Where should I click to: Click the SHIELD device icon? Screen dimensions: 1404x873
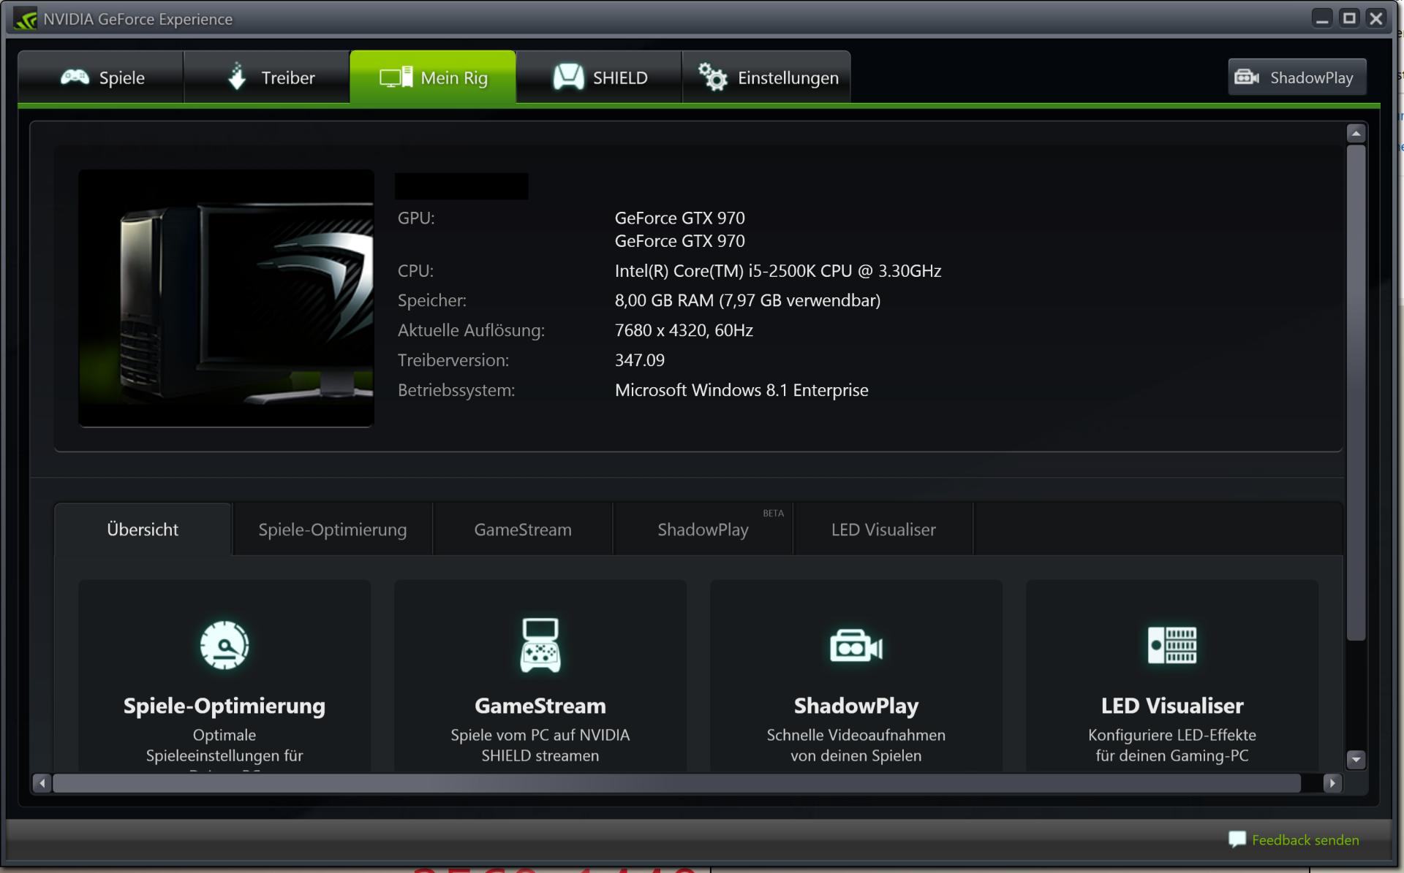pos(568,77)
